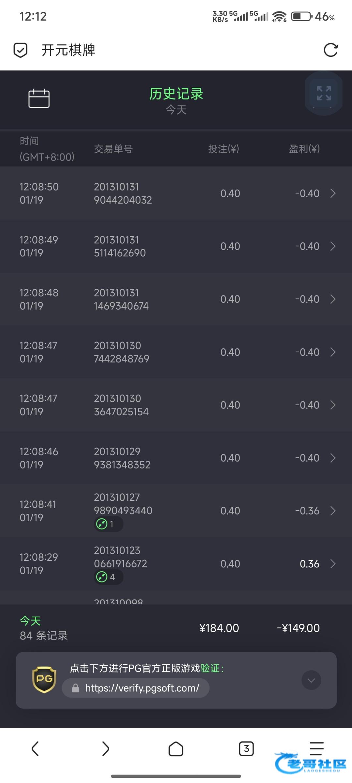
Task: Open the calendar date picker icon
Action: (x=39, y=98)
